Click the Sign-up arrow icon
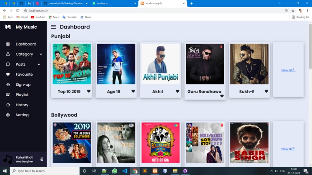Screen dimensions: 312x175 pos(8,85)
